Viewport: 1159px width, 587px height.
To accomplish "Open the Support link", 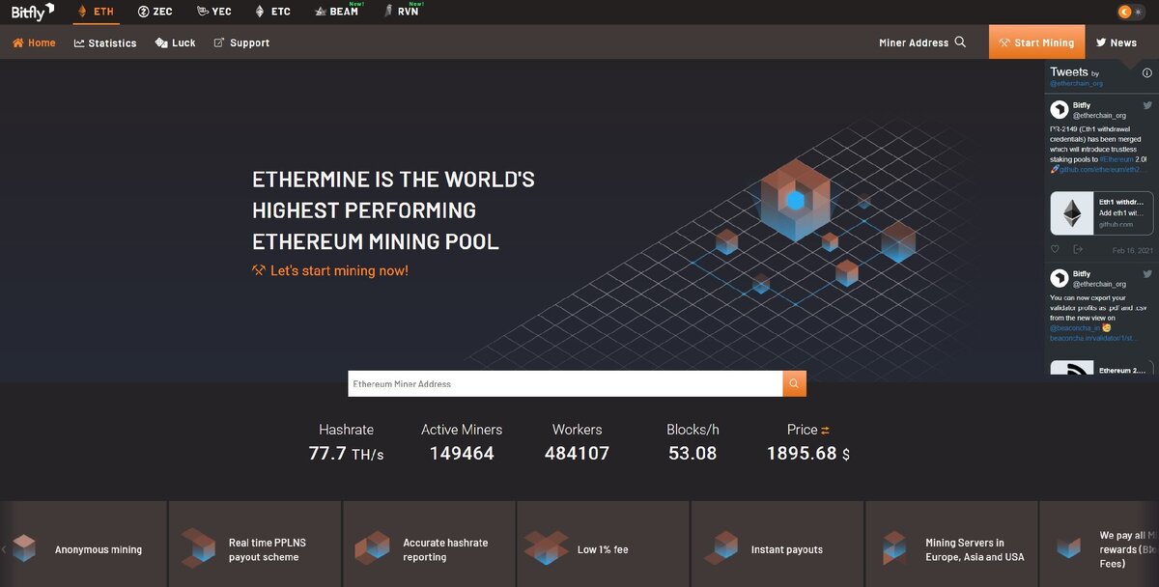I will pyautogui.click(x=241, y=42).
